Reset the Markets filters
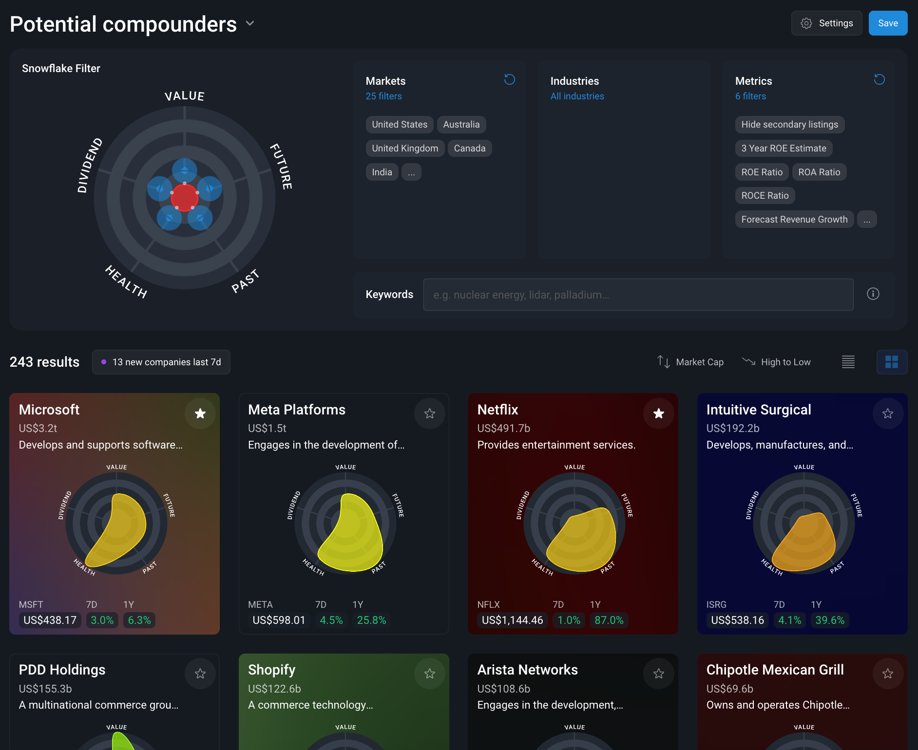Screen dimensions: 918x750 [x=510, y=79]
